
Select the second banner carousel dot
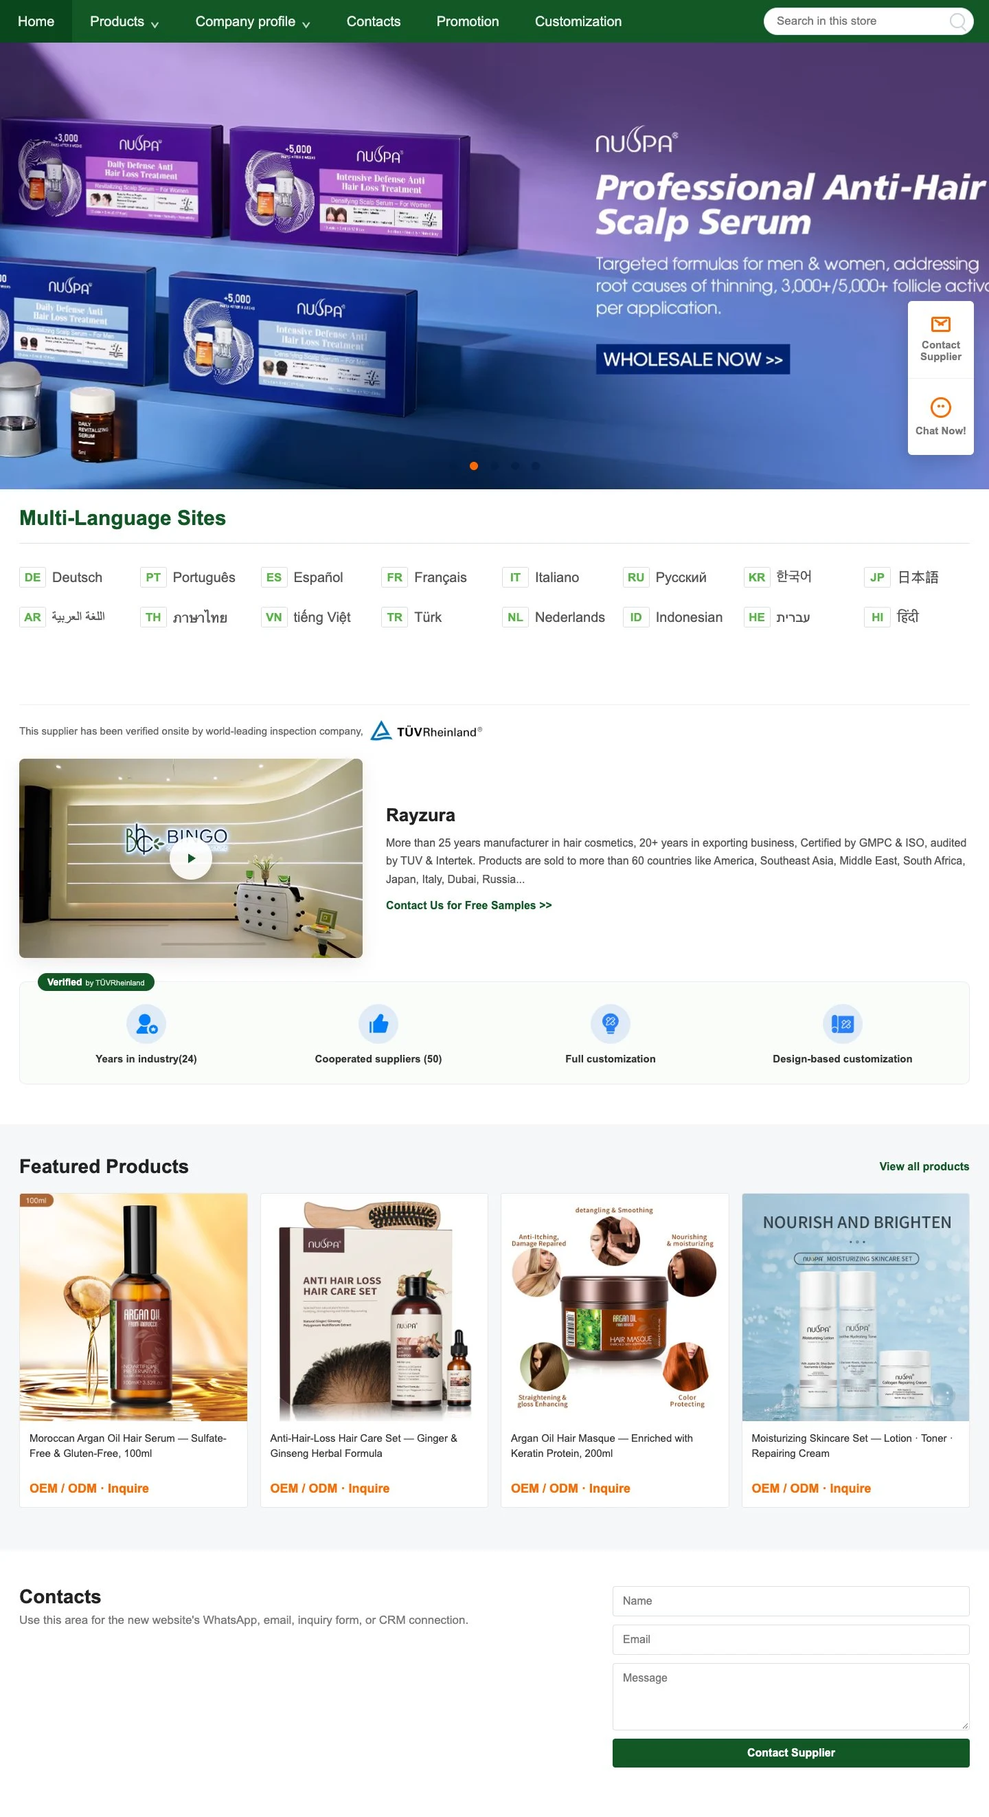(494, 465)
